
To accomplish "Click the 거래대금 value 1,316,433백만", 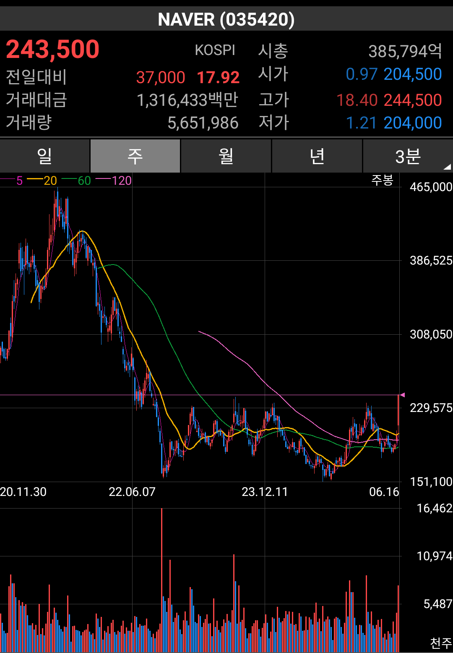I will (x=187, y=100).
